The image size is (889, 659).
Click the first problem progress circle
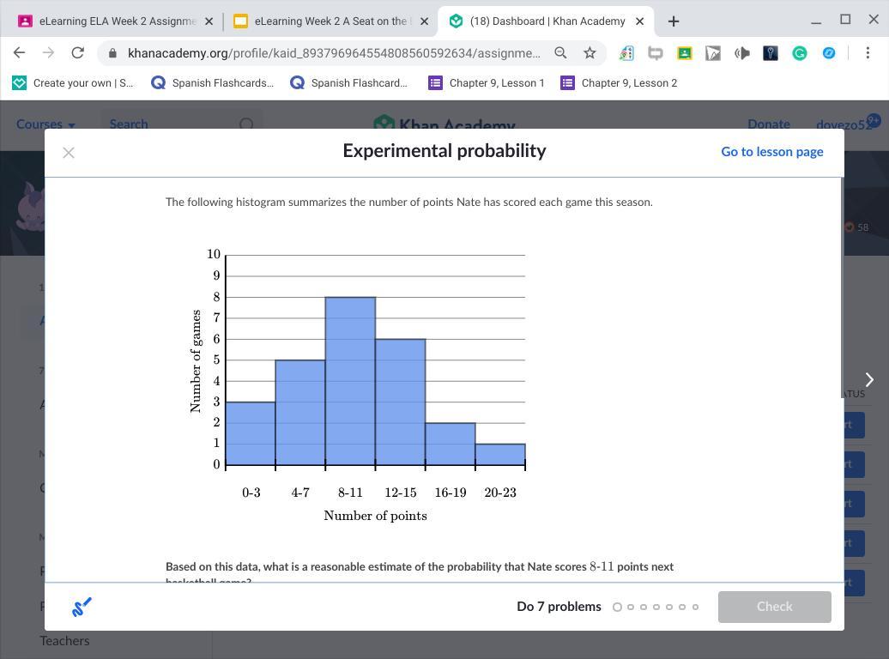click(x=618, y=607)
